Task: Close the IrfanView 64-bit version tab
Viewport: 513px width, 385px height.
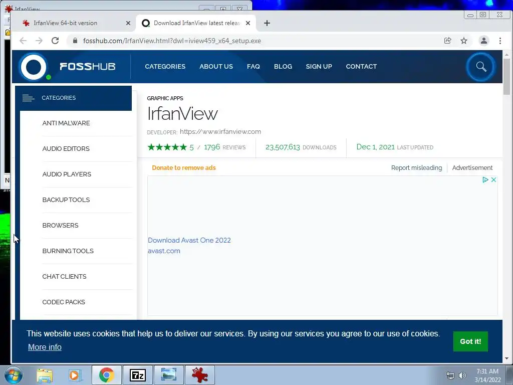Action: click(x=128, y=23)
